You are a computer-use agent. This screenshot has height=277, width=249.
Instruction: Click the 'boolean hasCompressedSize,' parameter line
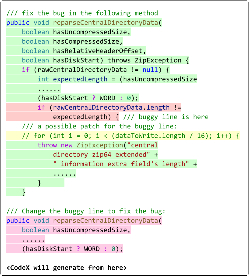72,41
